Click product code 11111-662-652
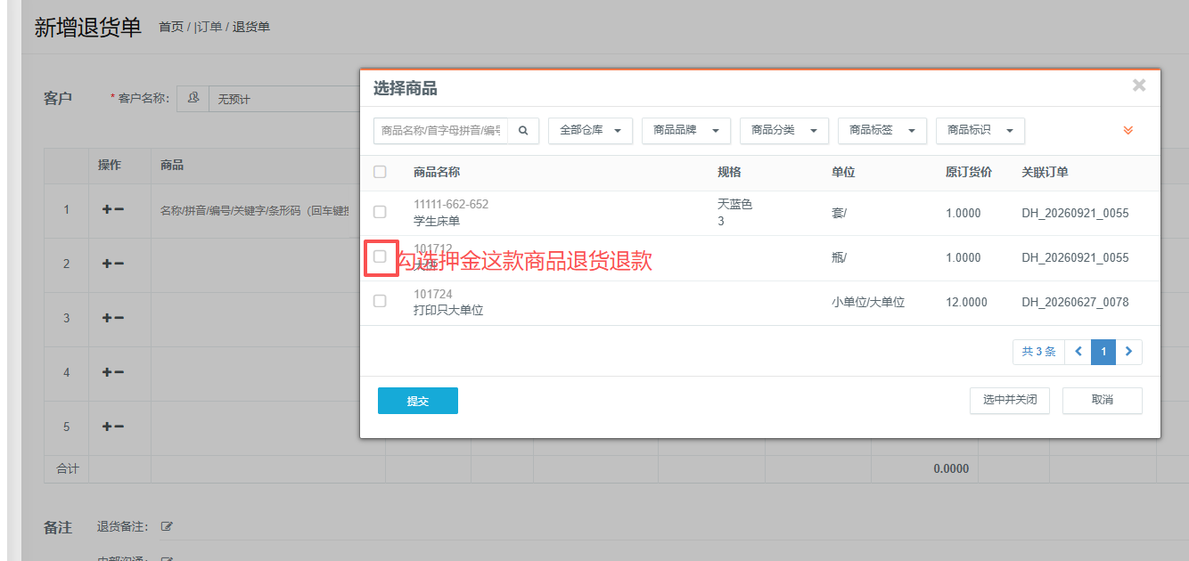The width and height of the screenshot is (1189, 561). click(451, 204)
